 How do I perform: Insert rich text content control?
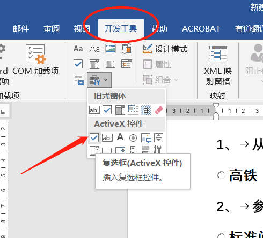click(x=78, y=49)
